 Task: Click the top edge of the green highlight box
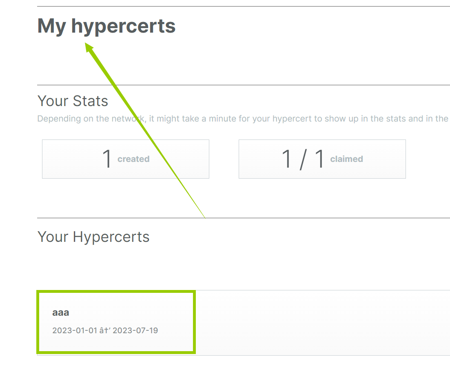[116, 292]
